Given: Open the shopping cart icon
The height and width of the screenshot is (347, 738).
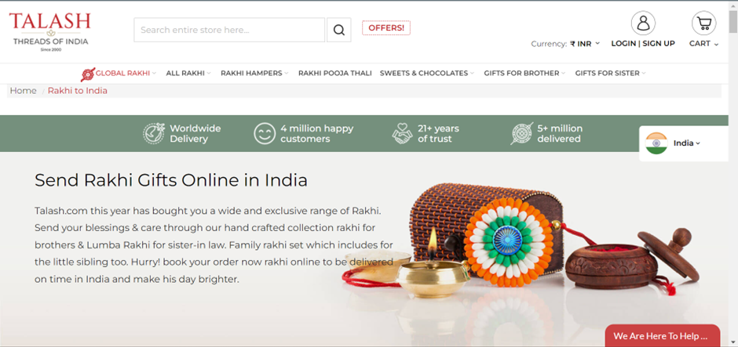Looking at the screenshot, I should [x=703, y=23].
